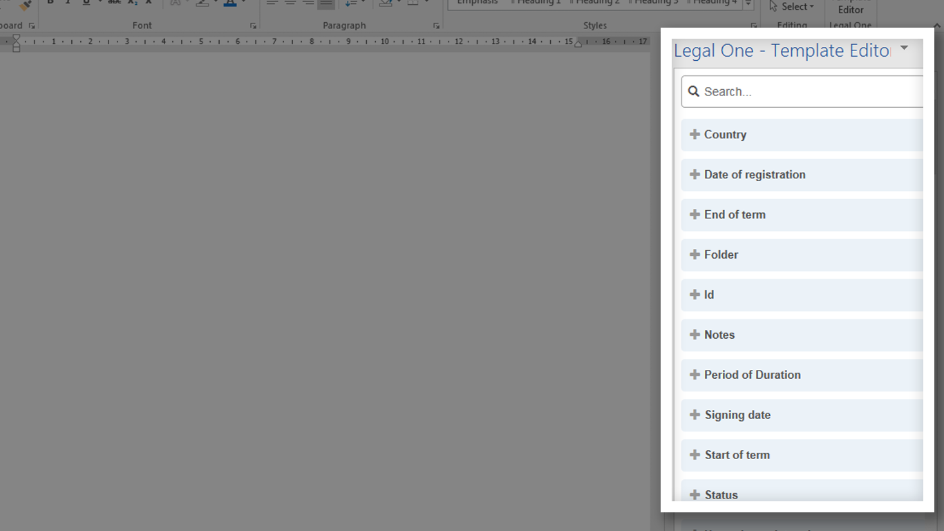Expand the Date of registration group
Screen dimensions: 944x531
click(x=802, y=175)
